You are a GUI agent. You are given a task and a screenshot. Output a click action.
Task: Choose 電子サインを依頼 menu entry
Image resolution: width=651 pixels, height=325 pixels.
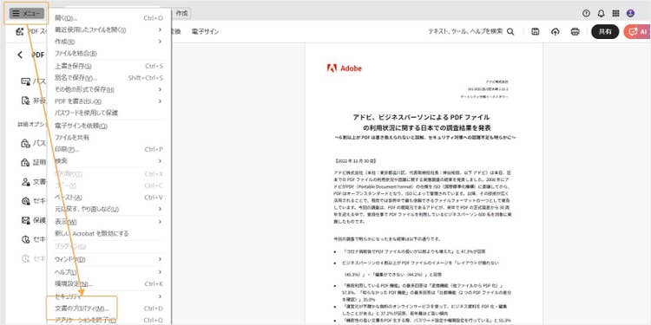[x=108, y=126]
